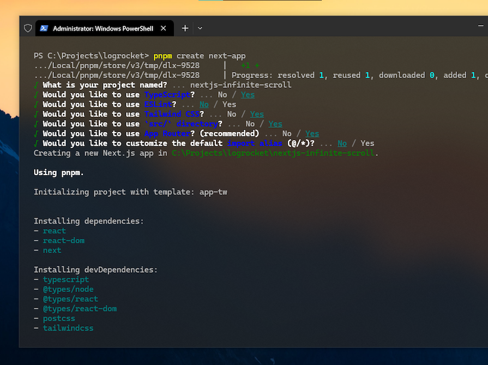Click the Yes answer for the TypeScript question

click(247, 94)
